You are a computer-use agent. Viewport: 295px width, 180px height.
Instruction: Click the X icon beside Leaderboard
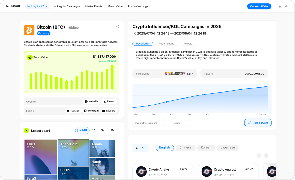[26, 130]
